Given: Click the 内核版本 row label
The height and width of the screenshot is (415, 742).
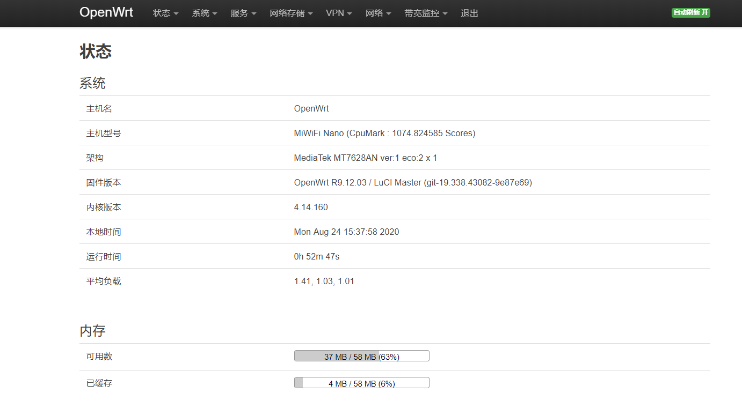Looking at the screenshot, I should coord(104,207).
